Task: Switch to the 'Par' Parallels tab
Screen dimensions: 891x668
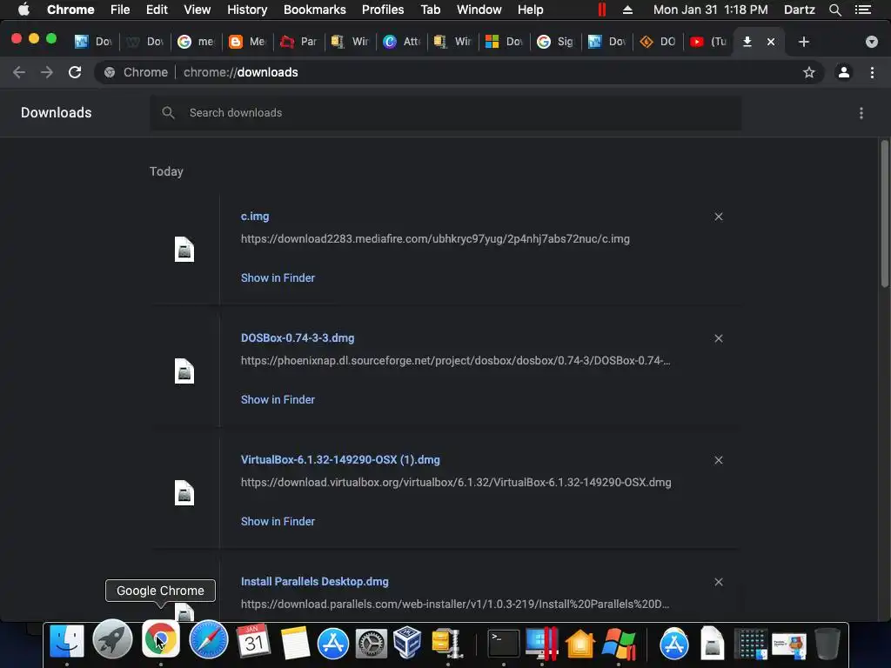Action: coord(298,42)
